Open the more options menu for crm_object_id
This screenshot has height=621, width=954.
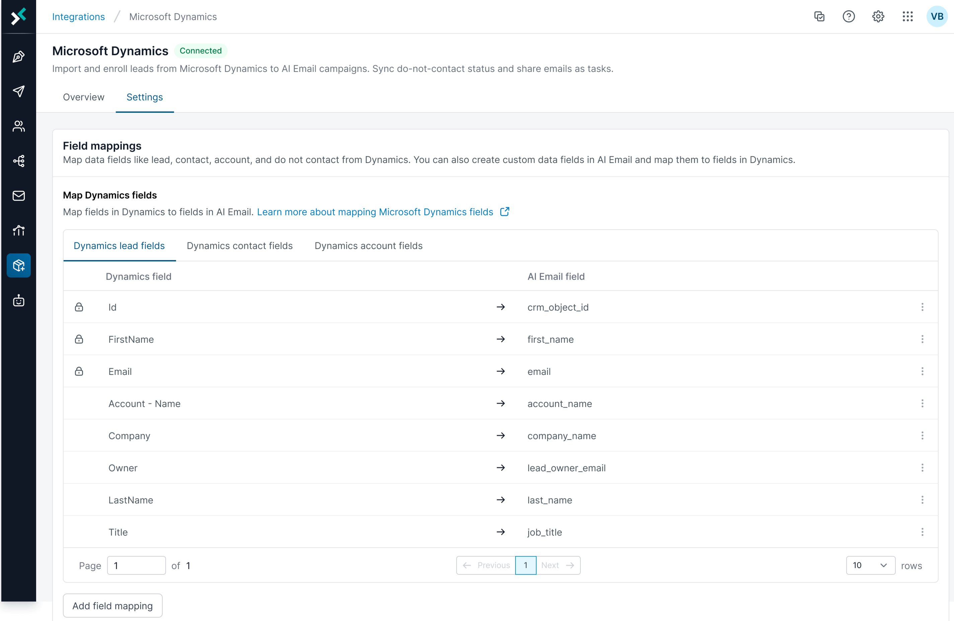922,307
